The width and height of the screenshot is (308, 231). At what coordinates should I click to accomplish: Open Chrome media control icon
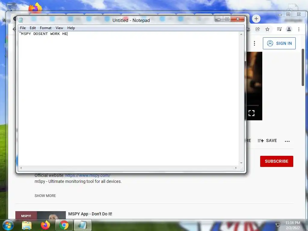click(x=279, y=29)
